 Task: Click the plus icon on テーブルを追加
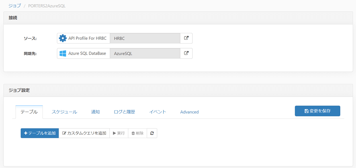(26, 133)
